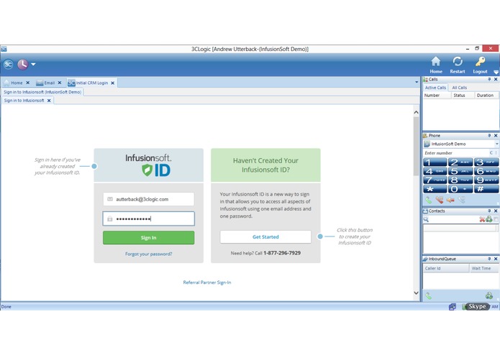500x355 pixels.
Task: Click the Contacts search magnifier icon
Action: (426, 219)
